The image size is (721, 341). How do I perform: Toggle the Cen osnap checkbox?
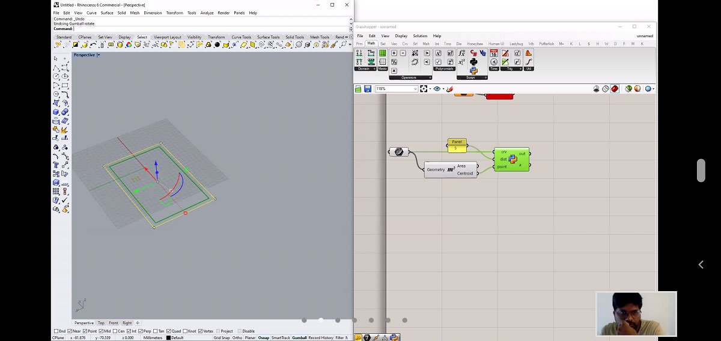pos(115,331)
